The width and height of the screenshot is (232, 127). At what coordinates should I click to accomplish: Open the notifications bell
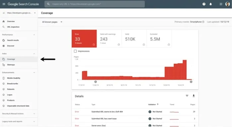pyautogui.click(x=210, y=4)
